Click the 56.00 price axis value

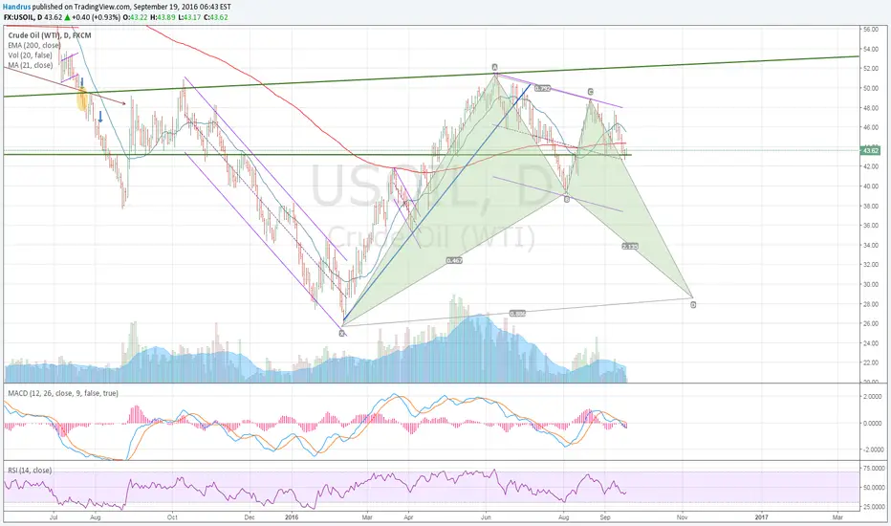[x=871, y=29]
